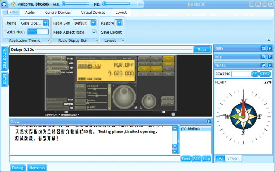Click the GO bearing button
Image resolution: width=275 pixels, height=172 pixels.
pos(255,74)
